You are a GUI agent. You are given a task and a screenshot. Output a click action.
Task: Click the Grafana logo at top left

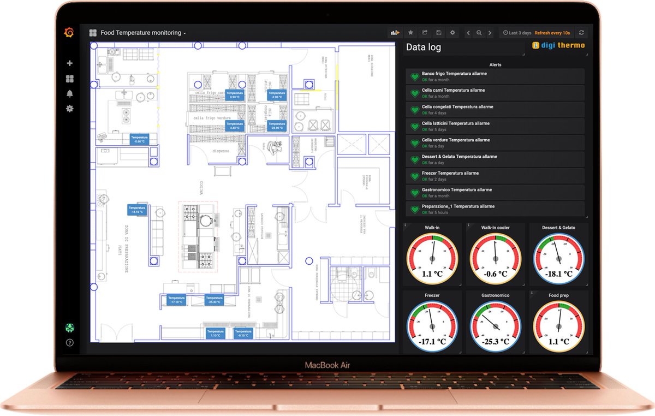(69, 33)
